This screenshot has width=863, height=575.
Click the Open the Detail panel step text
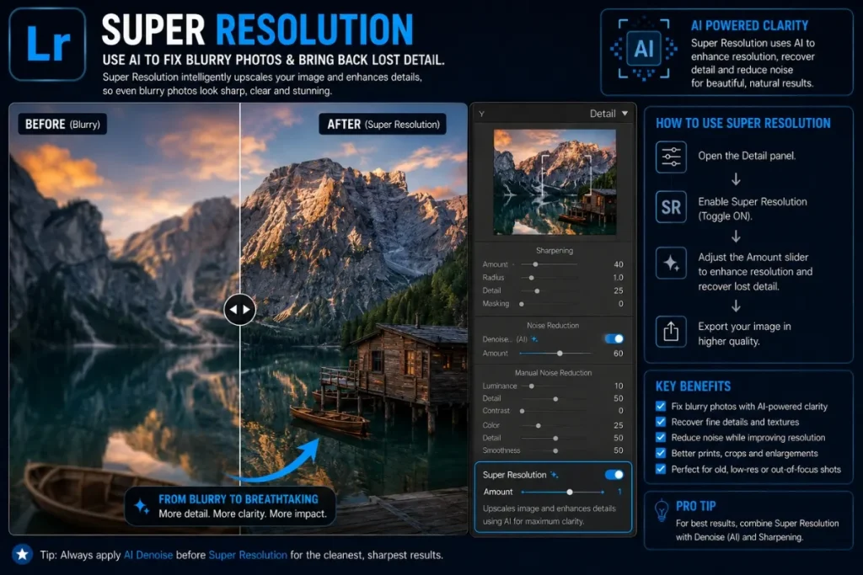click(747, 156)
